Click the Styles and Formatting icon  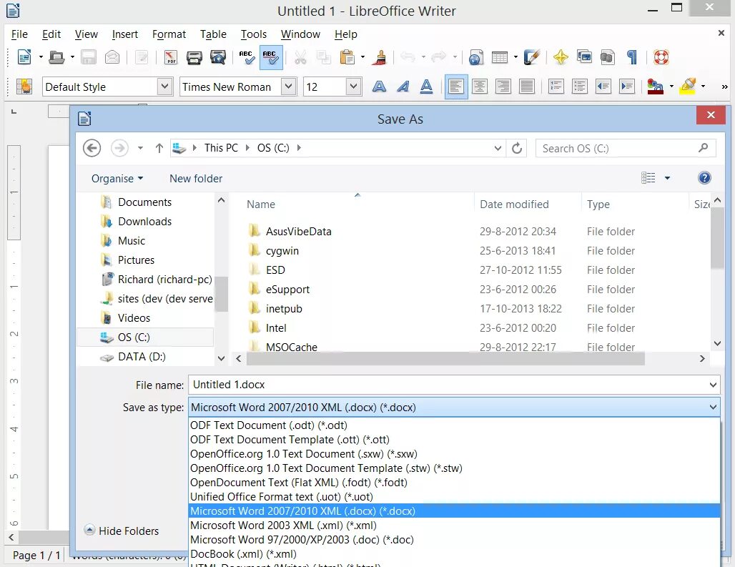[x=24, y=87]
